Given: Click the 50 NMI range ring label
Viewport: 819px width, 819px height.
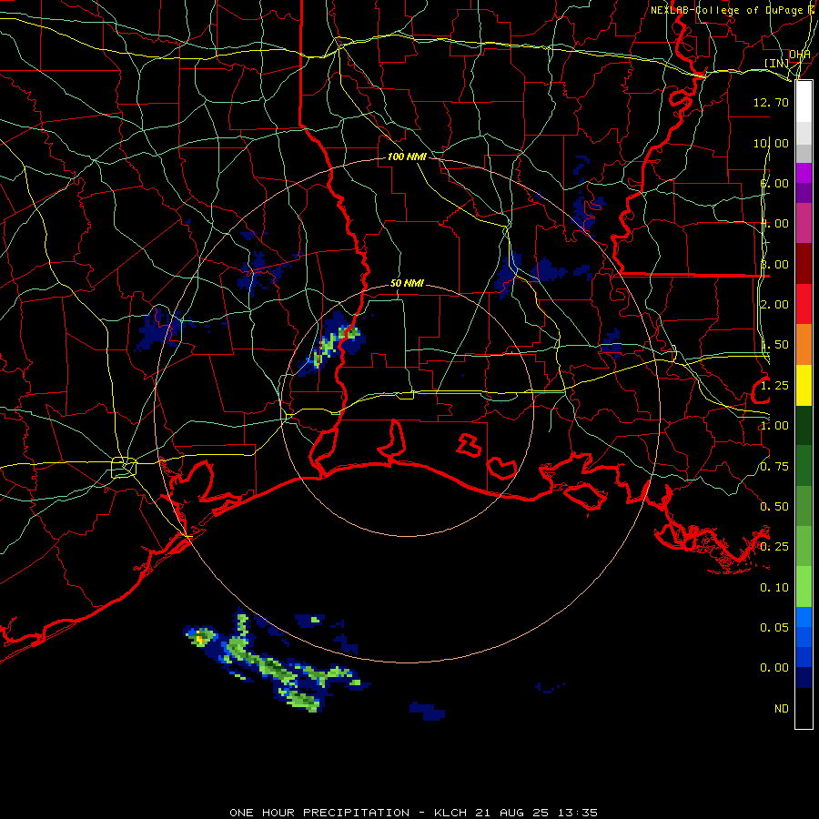Looking at the screenshot, I should click(407, 283).
